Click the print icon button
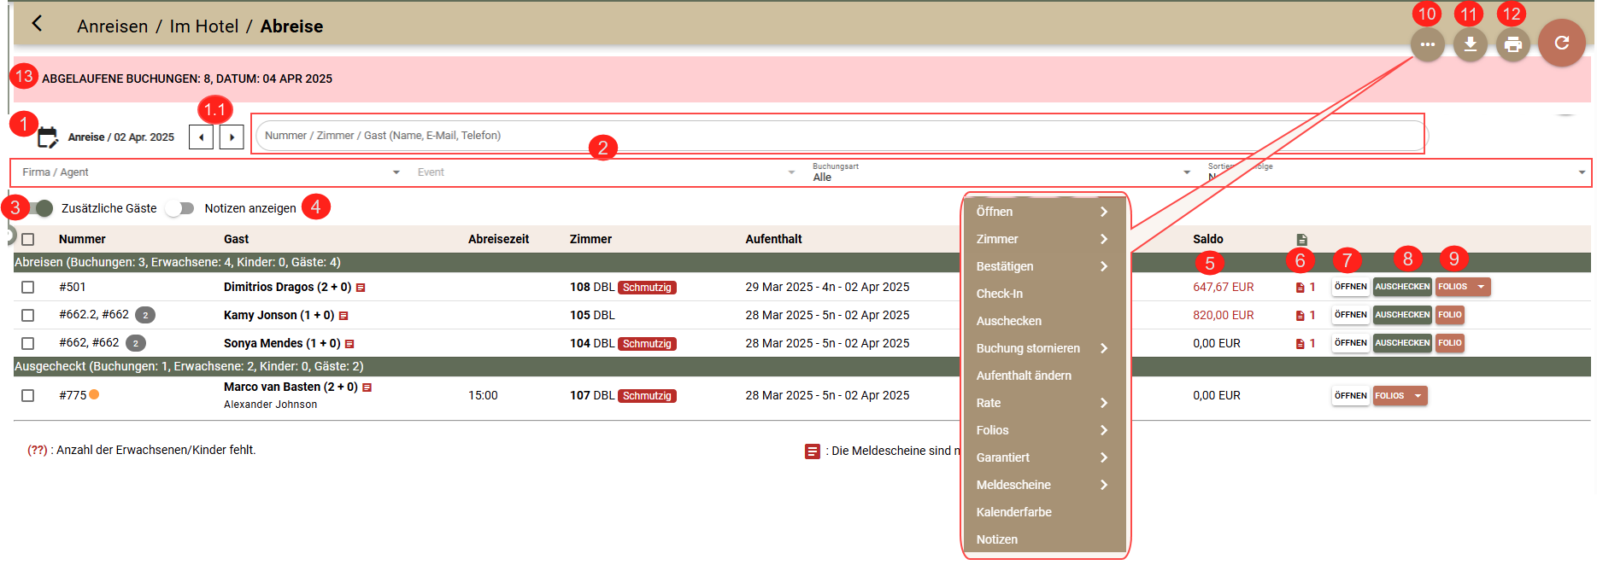The image size is (1597, 565). pos(1512,44)
